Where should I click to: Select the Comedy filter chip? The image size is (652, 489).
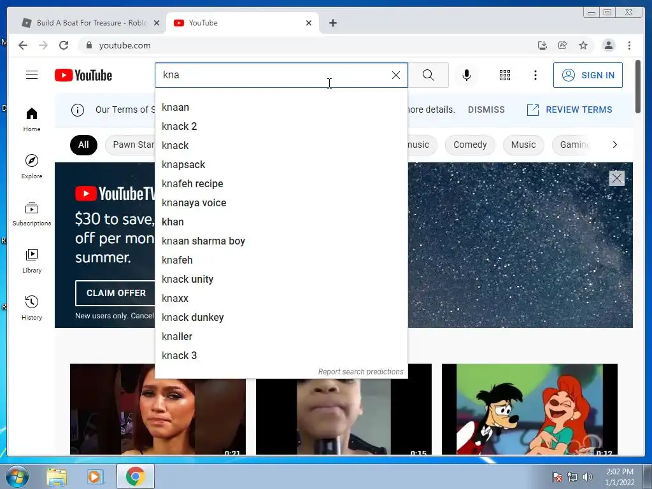point(470,145)
